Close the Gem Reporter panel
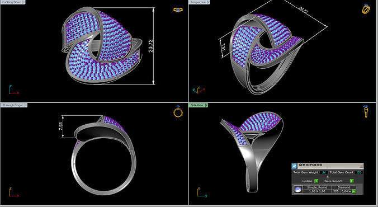This screenshot has width=378, height=207. point(361,166)
